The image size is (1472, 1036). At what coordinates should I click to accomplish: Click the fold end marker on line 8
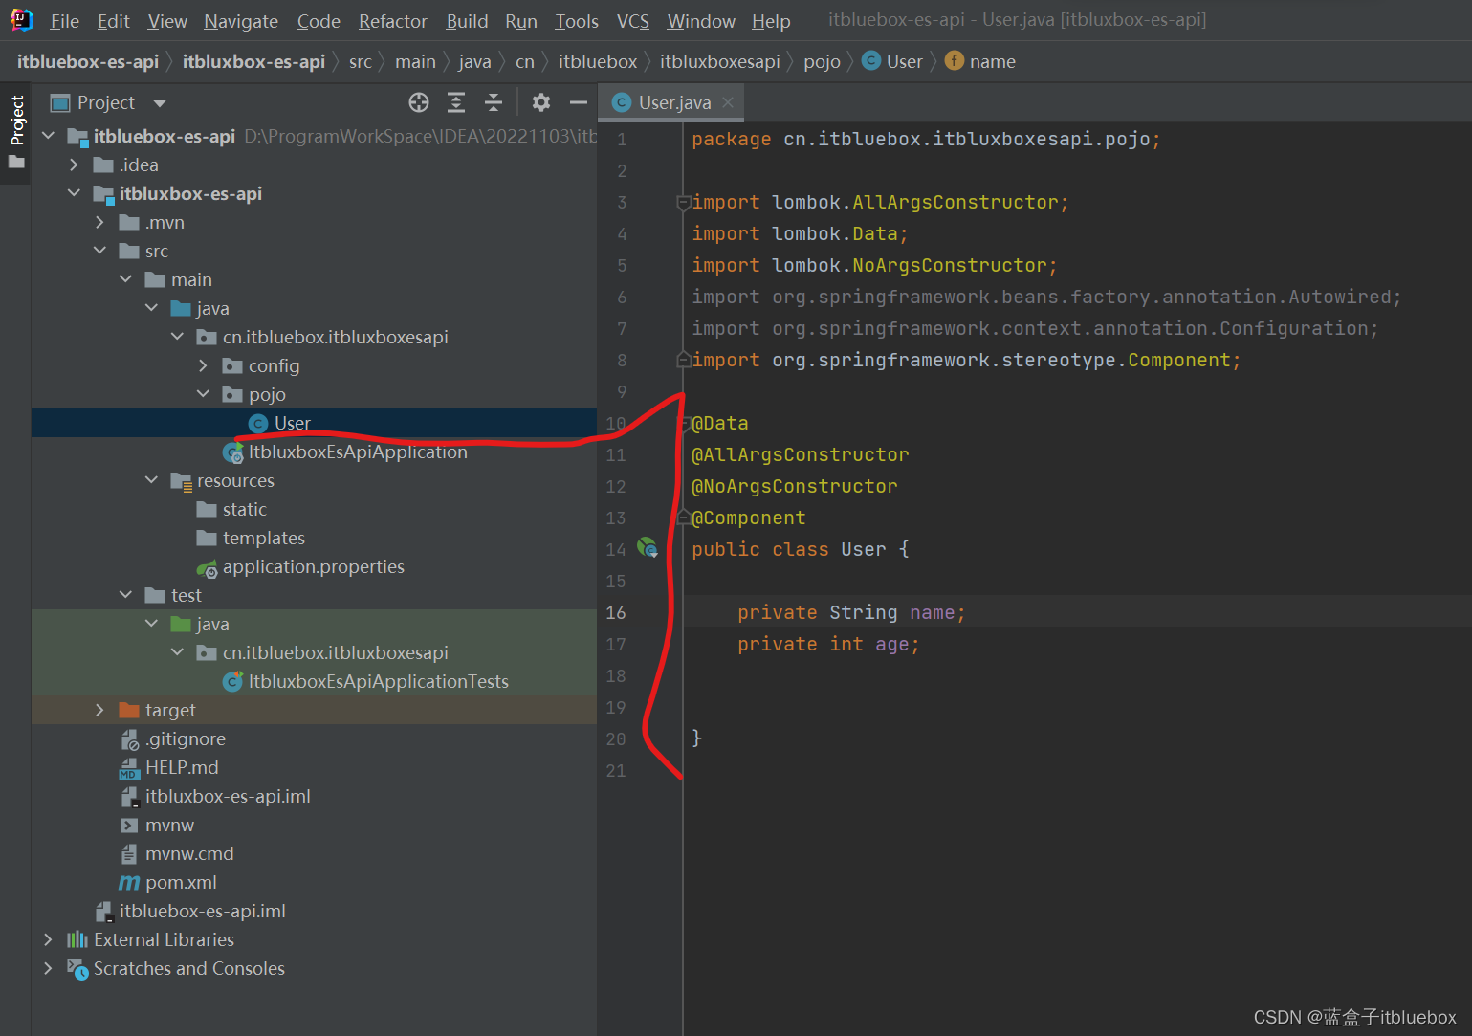tap(683, 360)
